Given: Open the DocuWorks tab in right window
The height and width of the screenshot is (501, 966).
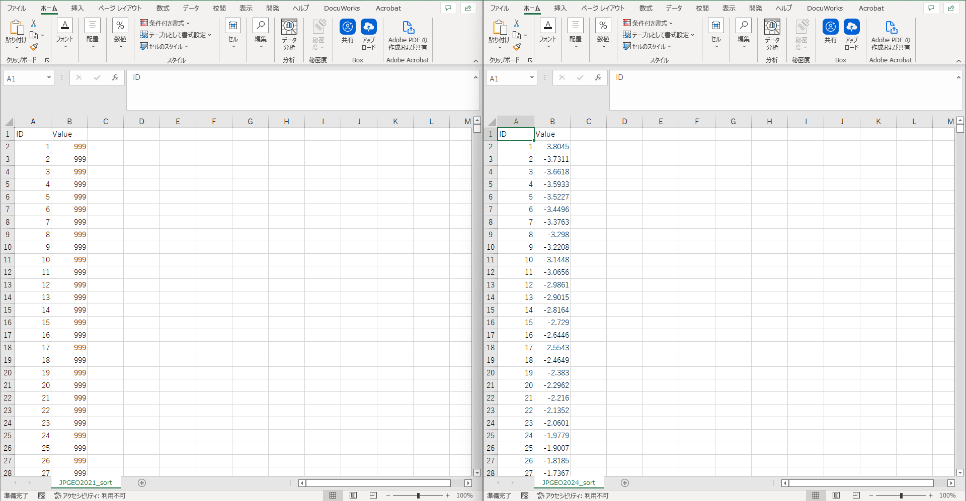Looking at the screenshot, I should pyautogui.click(x=825, y=8).
